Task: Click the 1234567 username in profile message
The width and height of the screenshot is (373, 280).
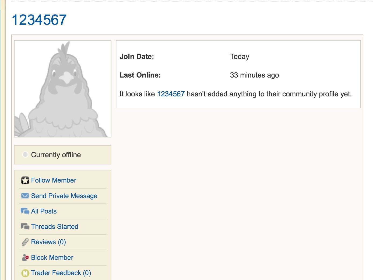Action: 171,94
